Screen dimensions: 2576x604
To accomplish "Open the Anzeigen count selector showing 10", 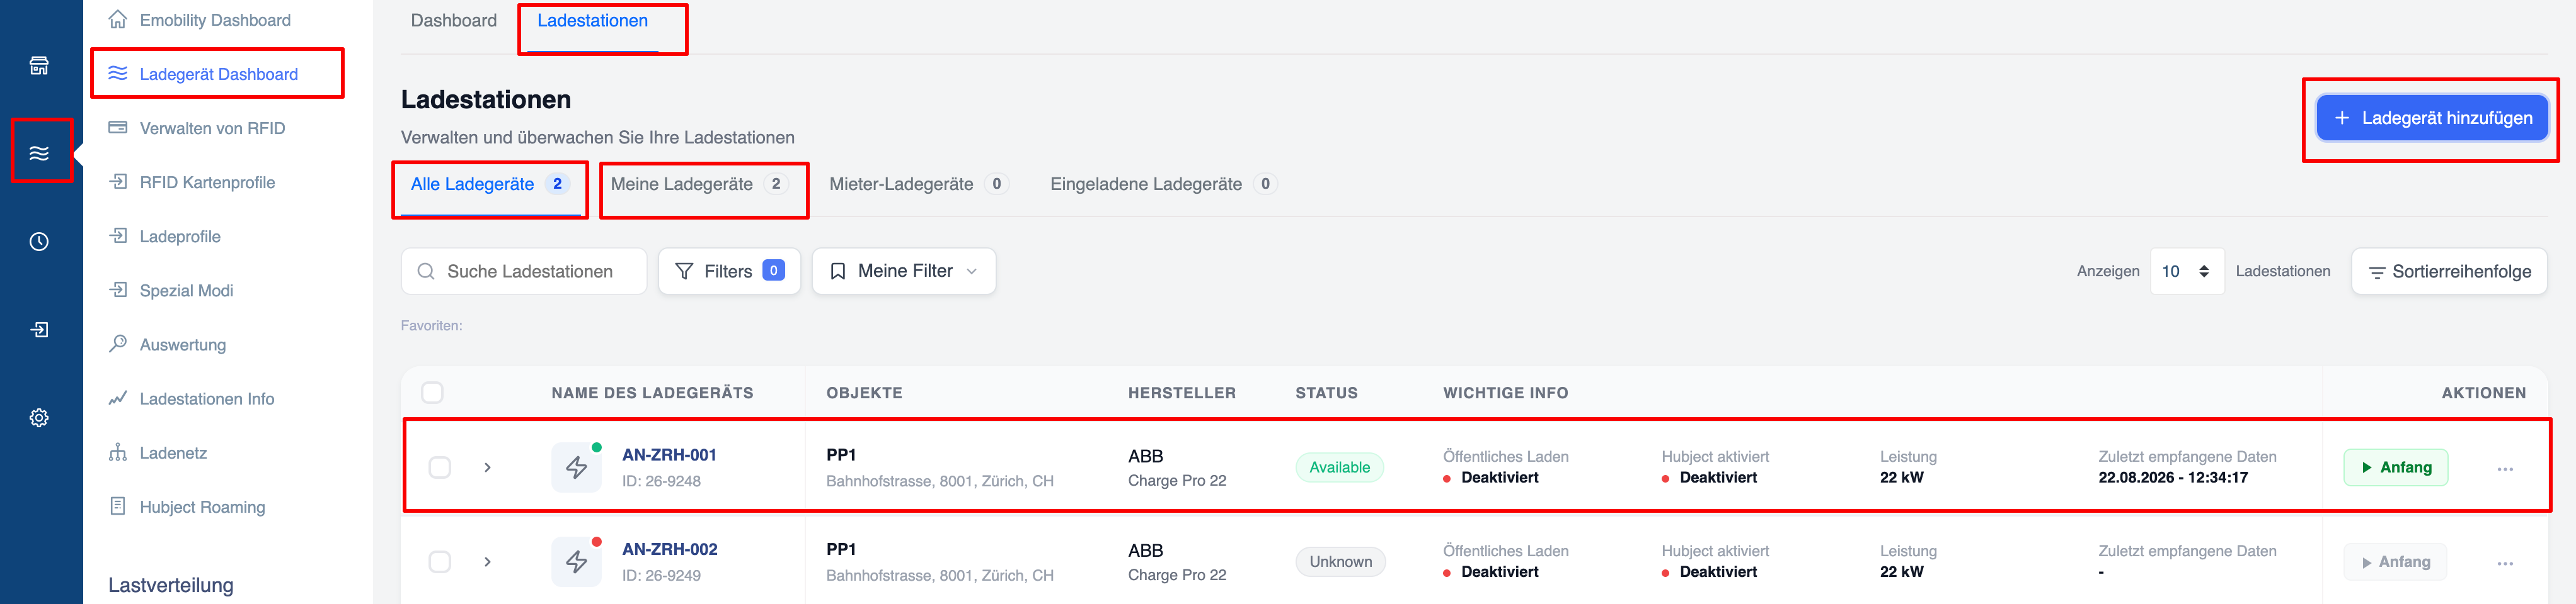I will tap(2187, 271).
